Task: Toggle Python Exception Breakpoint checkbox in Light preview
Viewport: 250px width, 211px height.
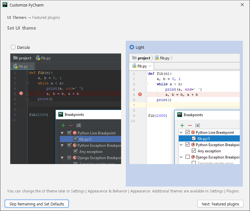Action: tap(188, 145)
